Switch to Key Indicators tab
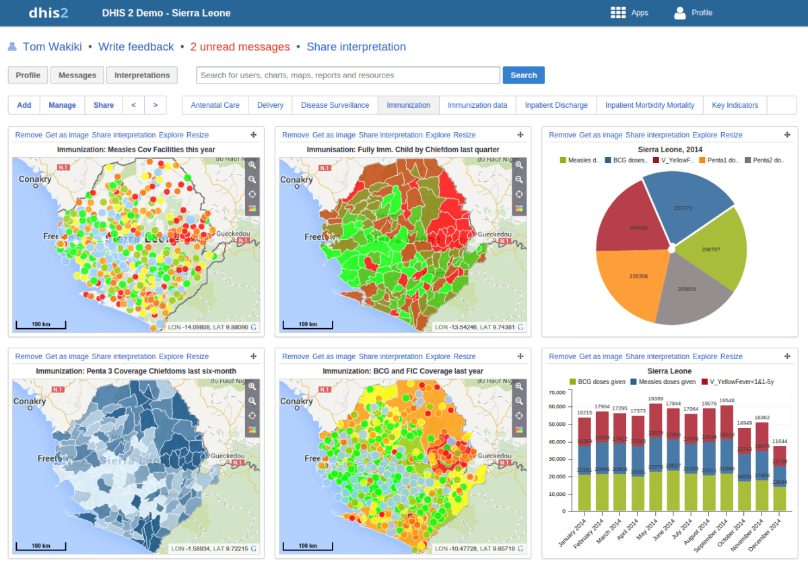Viewport: 808px width, 566px height. 735,105
